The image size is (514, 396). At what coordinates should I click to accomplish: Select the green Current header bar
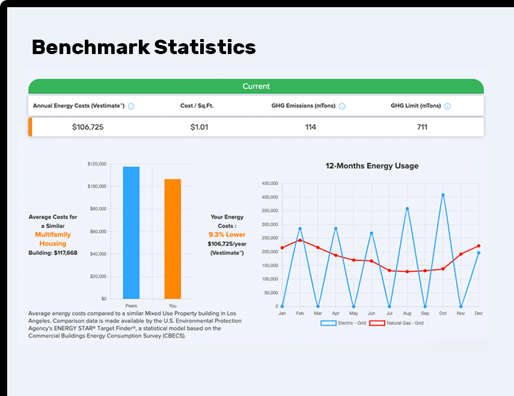pos(256,87)
